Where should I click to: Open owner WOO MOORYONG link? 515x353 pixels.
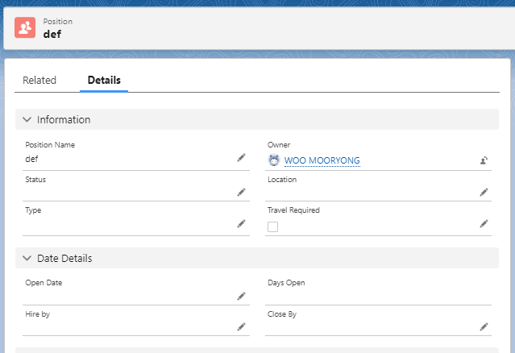point(322,160)
